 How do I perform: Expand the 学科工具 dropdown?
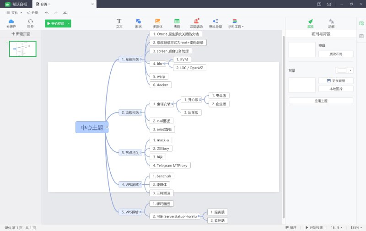click(236, 23)
